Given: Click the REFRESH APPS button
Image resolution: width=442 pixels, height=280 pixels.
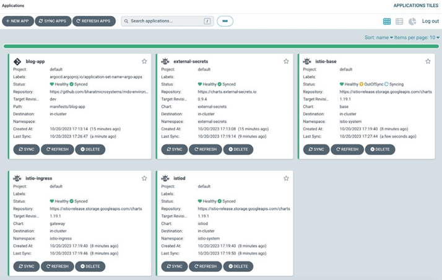Looking at the screenshot, I should 94,21.
